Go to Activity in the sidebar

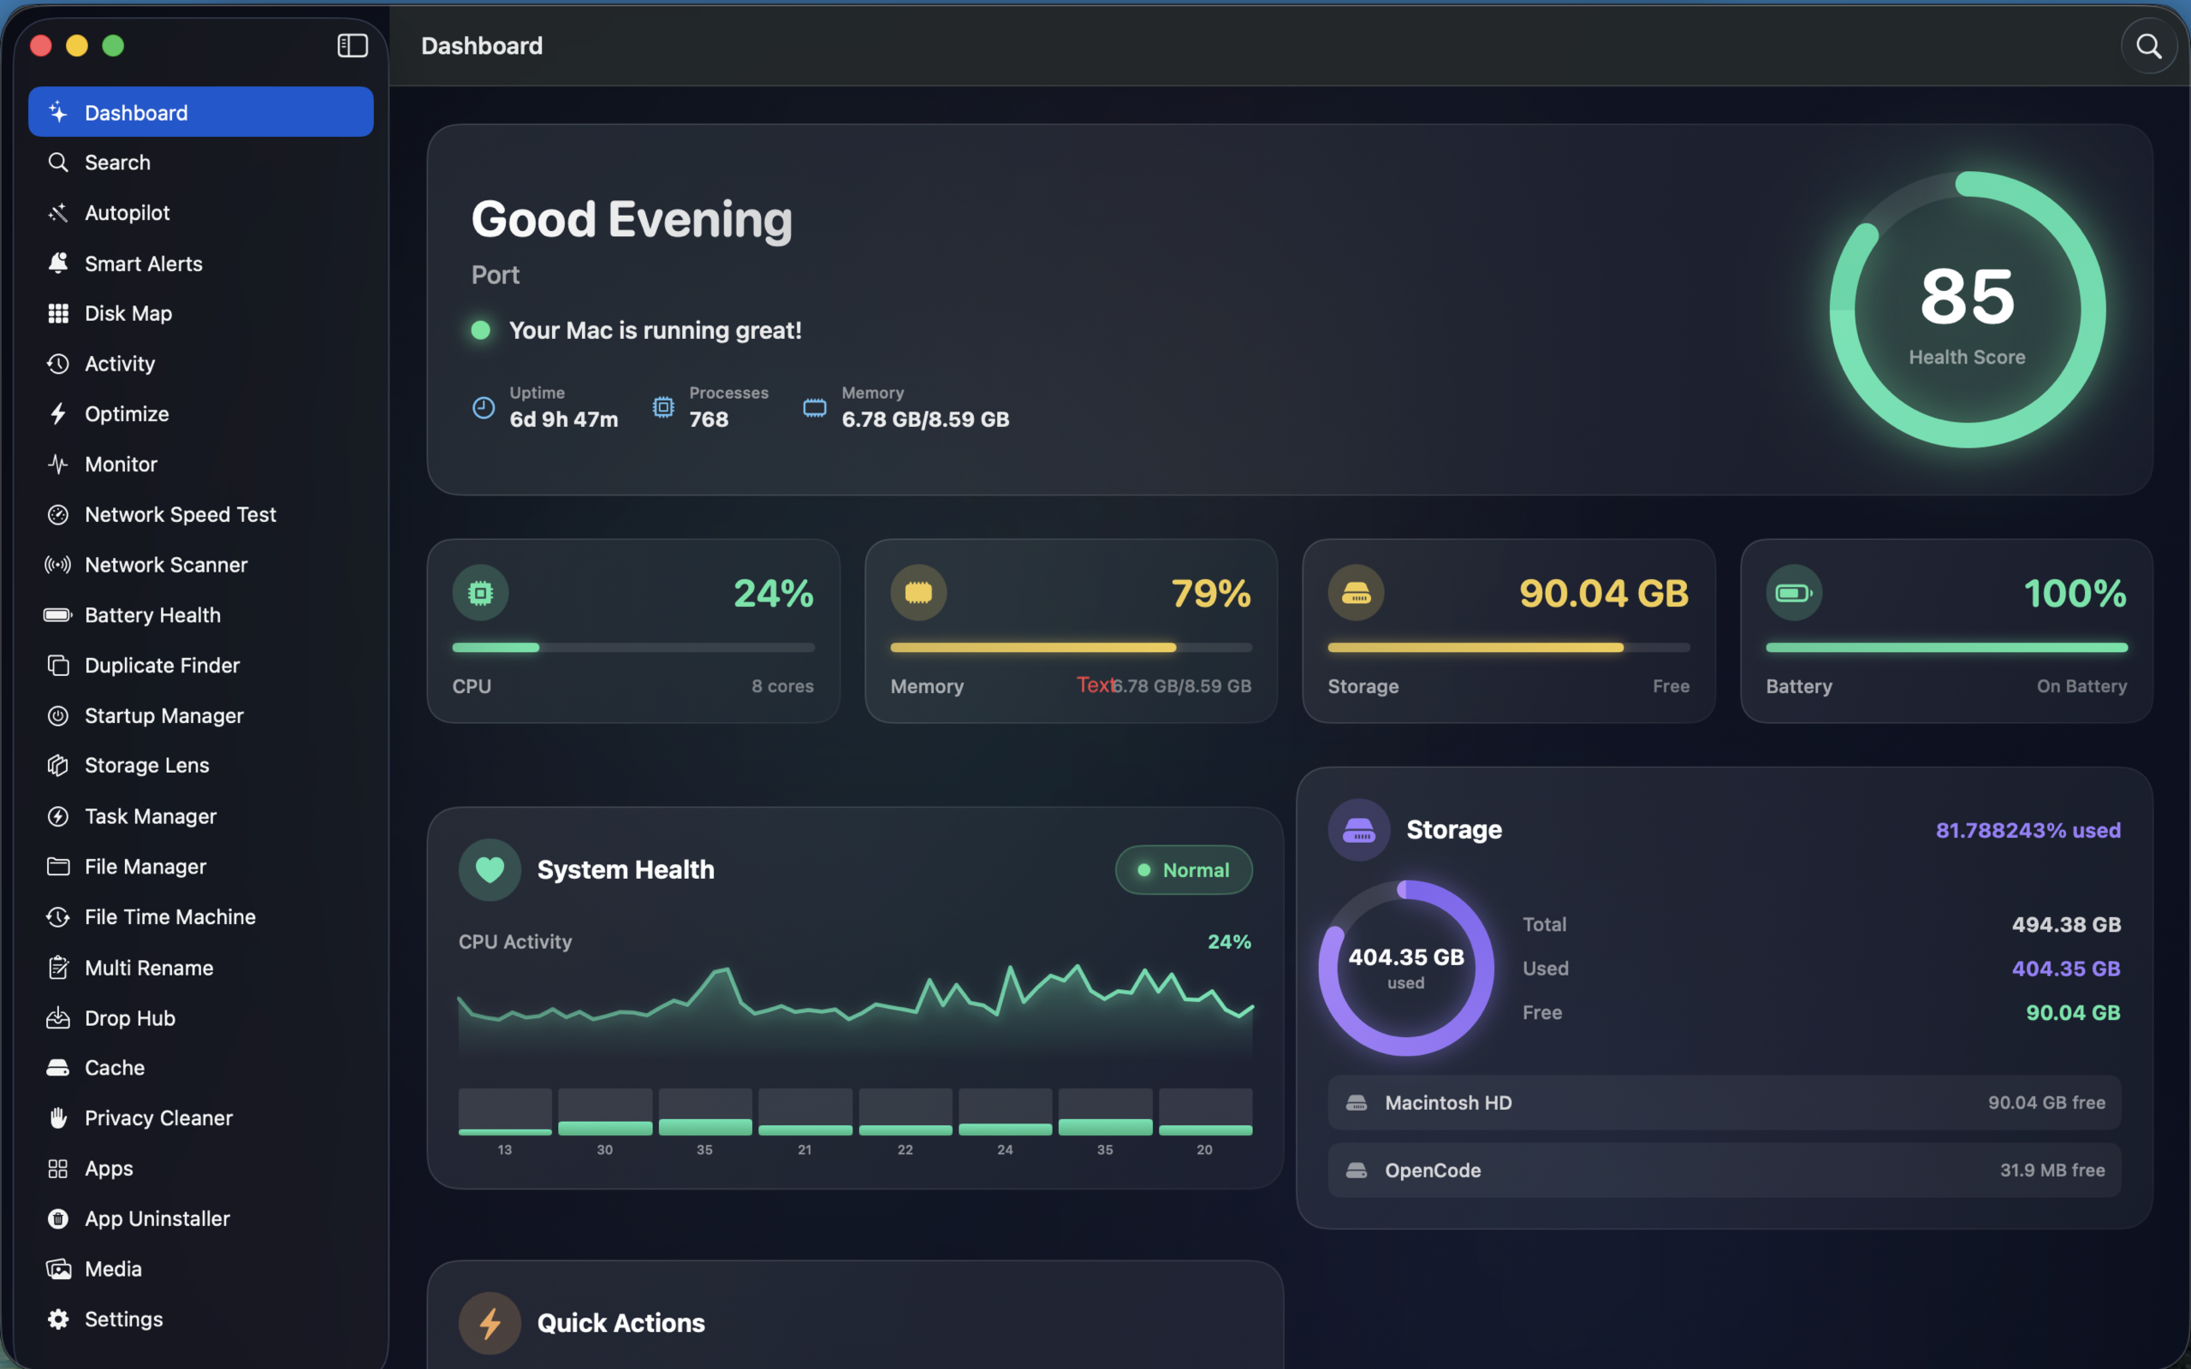[x=201, y=364]
